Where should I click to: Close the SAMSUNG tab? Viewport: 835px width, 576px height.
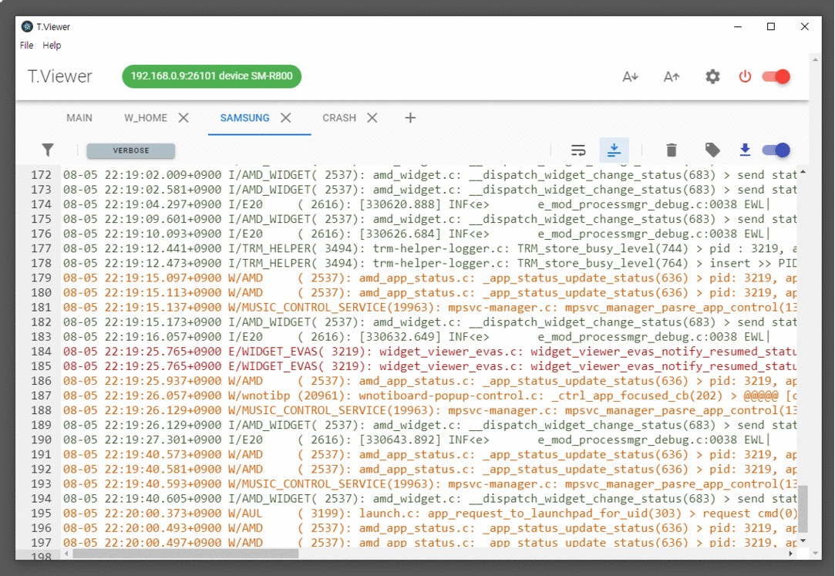[x=286, y=118]
